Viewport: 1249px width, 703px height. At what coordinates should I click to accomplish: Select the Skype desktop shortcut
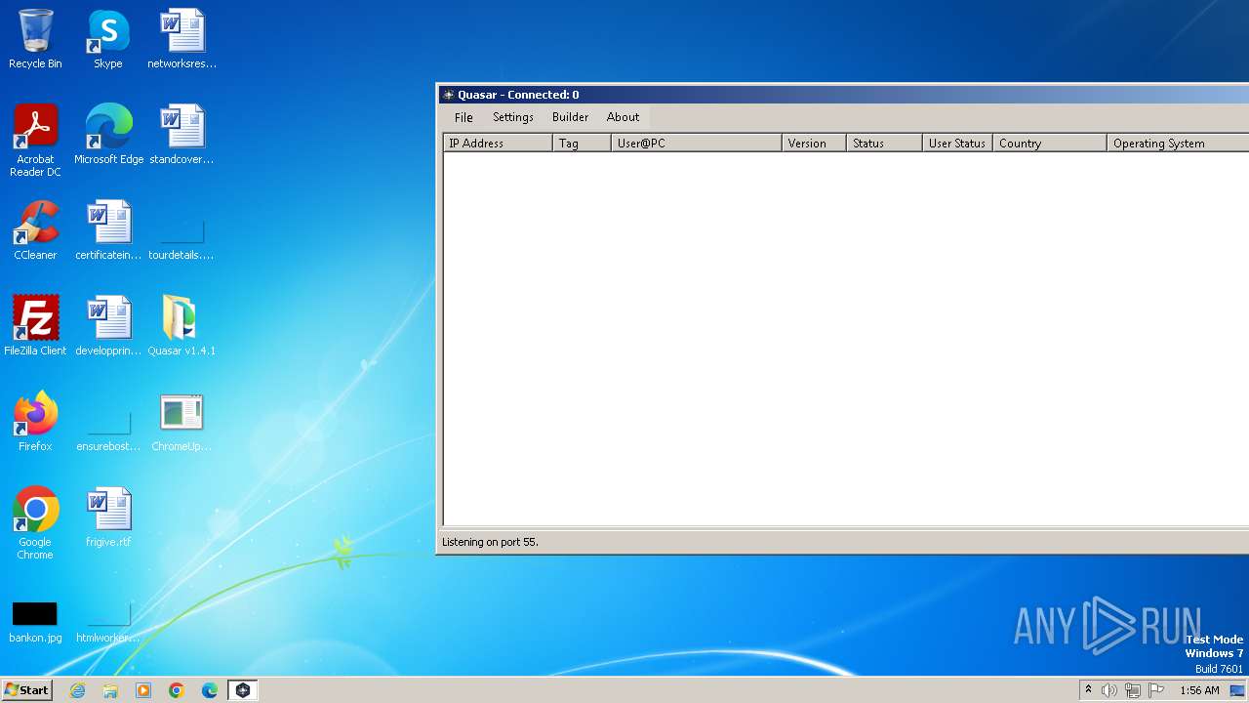coord(107,39)
